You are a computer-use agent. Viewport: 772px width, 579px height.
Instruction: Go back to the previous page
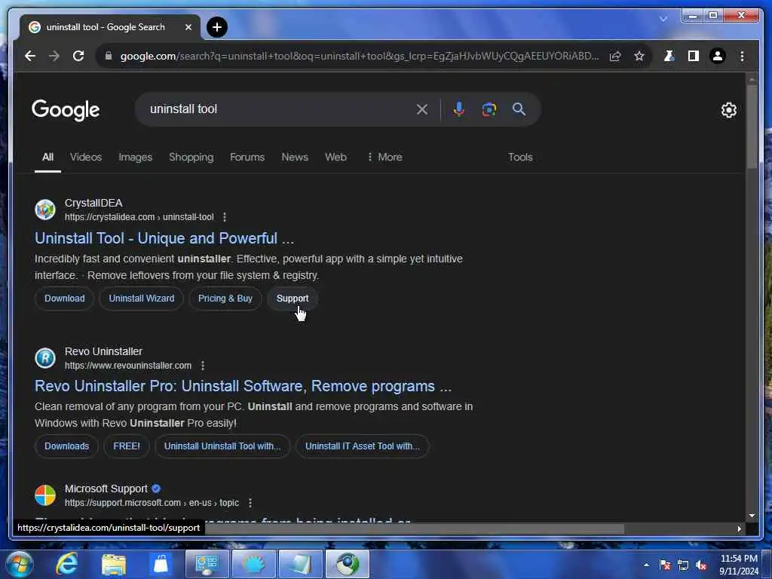[30, 56]
